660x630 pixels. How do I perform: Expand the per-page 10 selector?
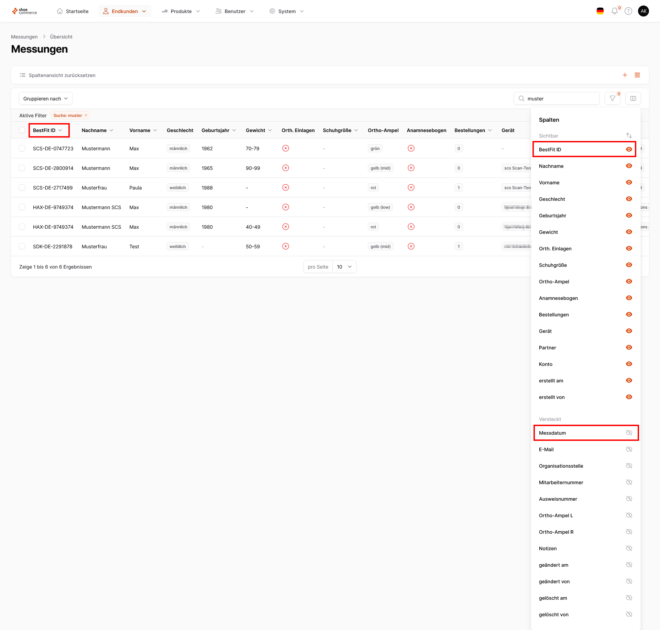click(x=344, y=267)
